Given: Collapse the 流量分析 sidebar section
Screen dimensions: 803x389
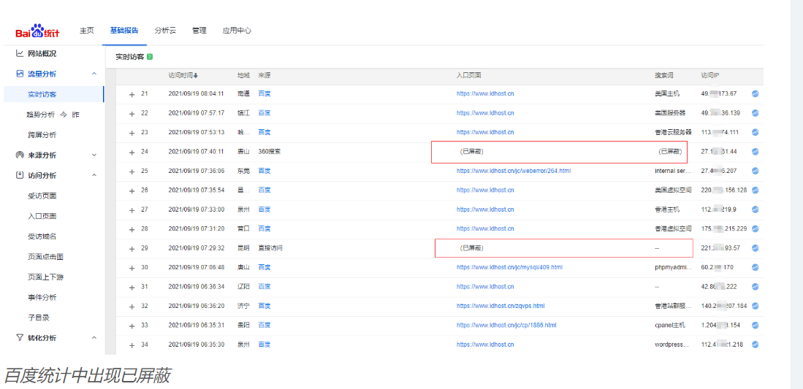Looking at the screenshot, I should tap(94, 74).
